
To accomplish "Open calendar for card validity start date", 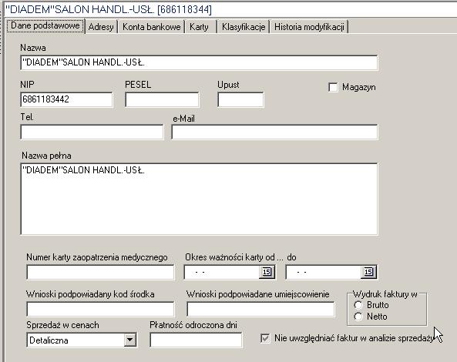I will pos(267,272).
